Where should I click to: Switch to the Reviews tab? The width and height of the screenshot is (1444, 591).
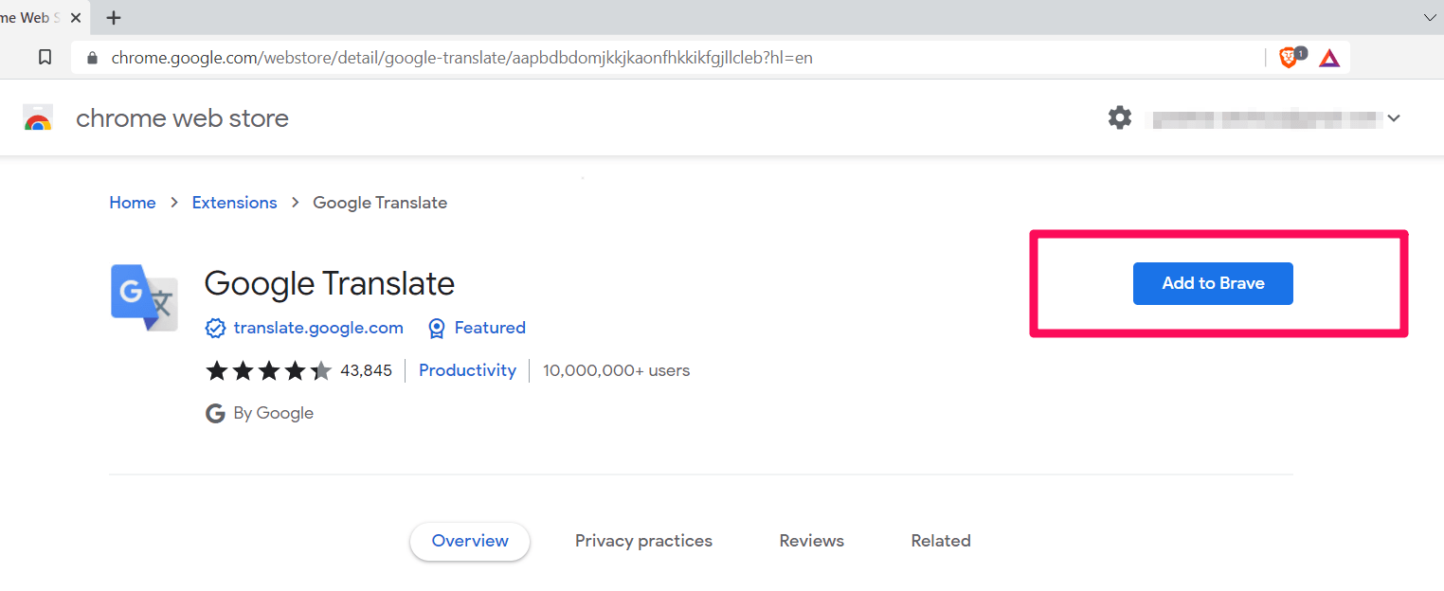pos(811,540)
